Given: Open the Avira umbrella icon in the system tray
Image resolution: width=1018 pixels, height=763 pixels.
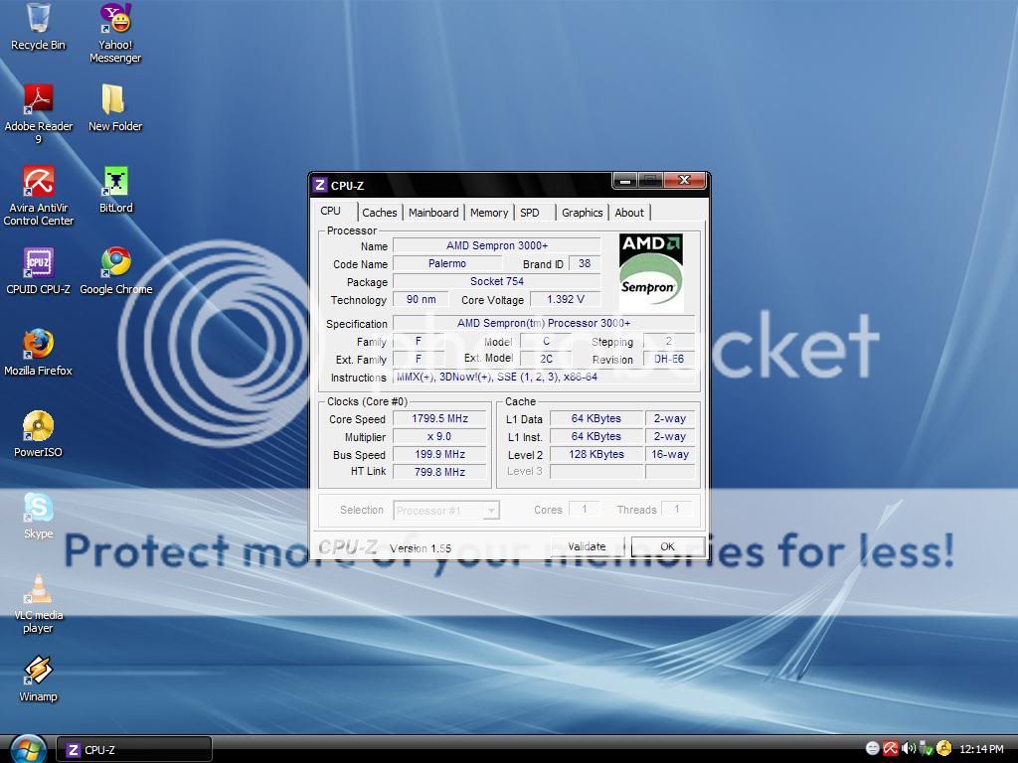Looking at the screenshot, I should (890, 749).
